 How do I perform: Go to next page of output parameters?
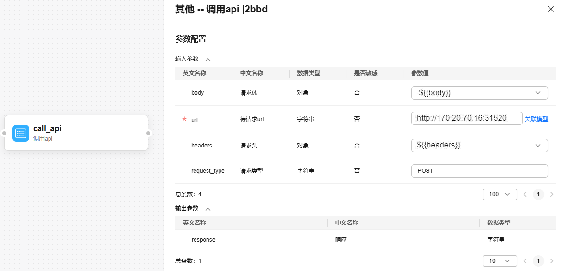pyautogui.click(x=551, y=261)
